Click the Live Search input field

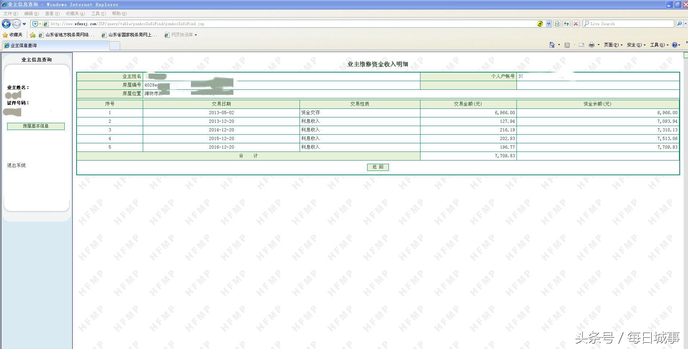pyautogui.click(x=628, y=24)
